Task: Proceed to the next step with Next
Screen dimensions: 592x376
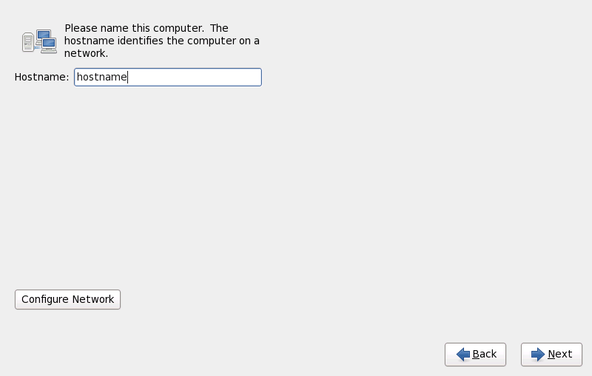Action: tap(551, 355)
